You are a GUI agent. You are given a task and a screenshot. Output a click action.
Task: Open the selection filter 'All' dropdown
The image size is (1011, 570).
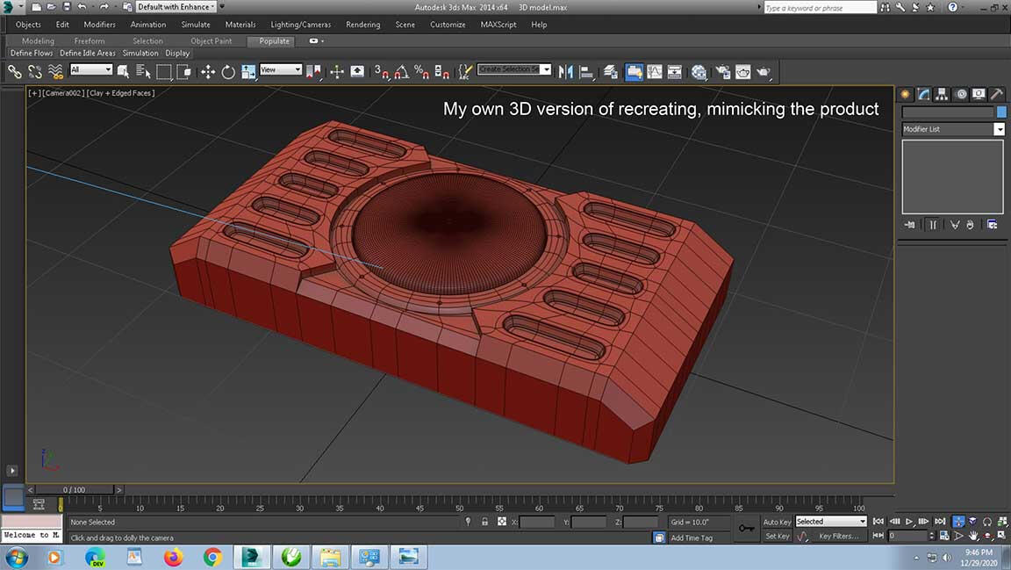click(91, 69)
